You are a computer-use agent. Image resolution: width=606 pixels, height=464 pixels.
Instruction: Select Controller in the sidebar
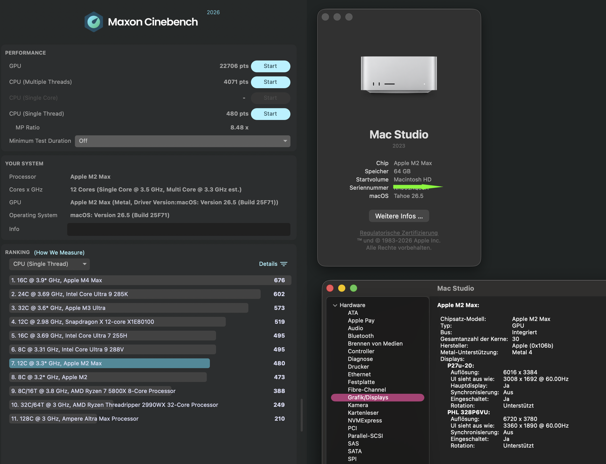pyautogui.click(x=361, y=352)
